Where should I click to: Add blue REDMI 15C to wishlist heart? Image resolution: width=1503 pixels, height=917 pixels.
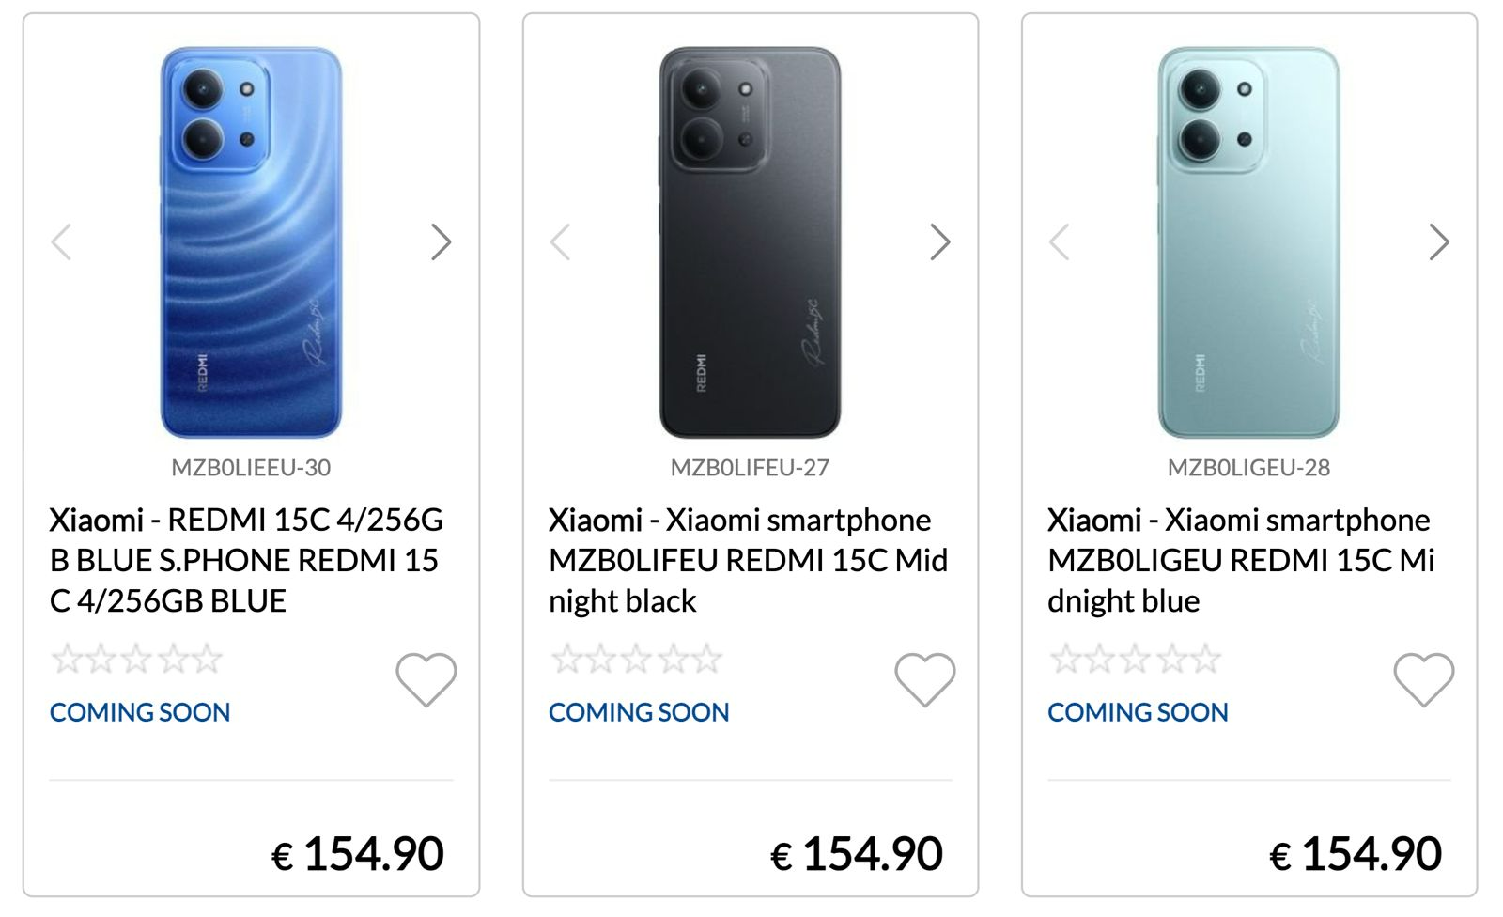pos(426,678)
